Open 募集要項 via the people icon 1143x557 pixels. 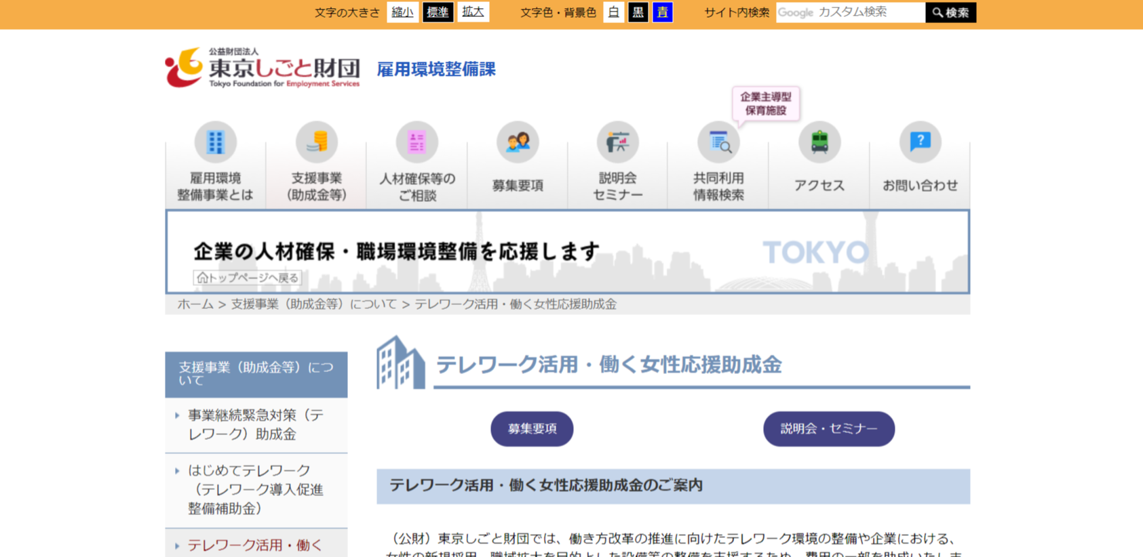click(518, 142)
